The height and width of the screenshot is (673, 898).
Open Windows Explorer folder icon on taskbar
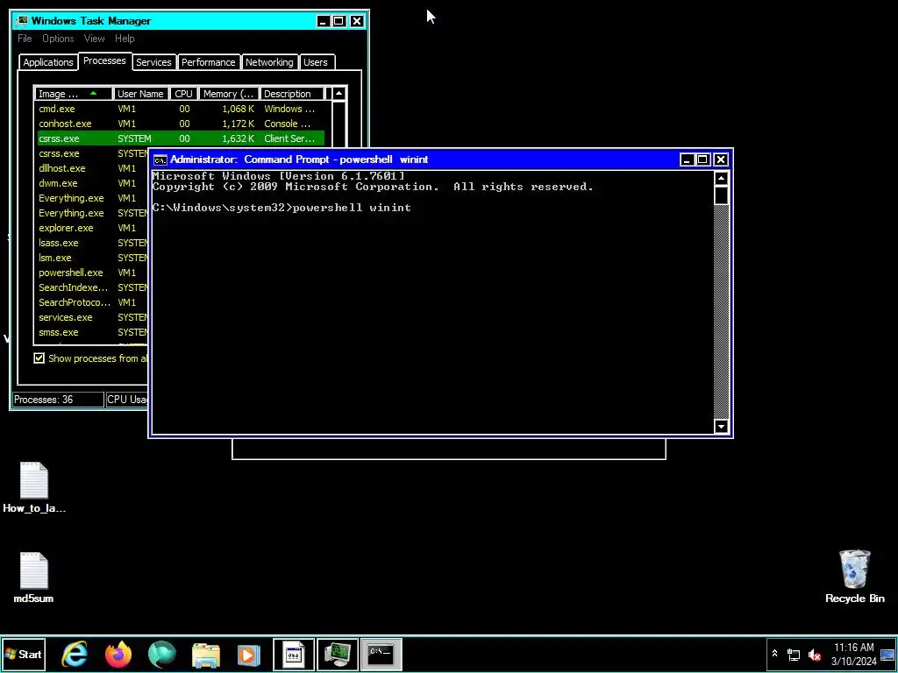[x=205, y=655]
